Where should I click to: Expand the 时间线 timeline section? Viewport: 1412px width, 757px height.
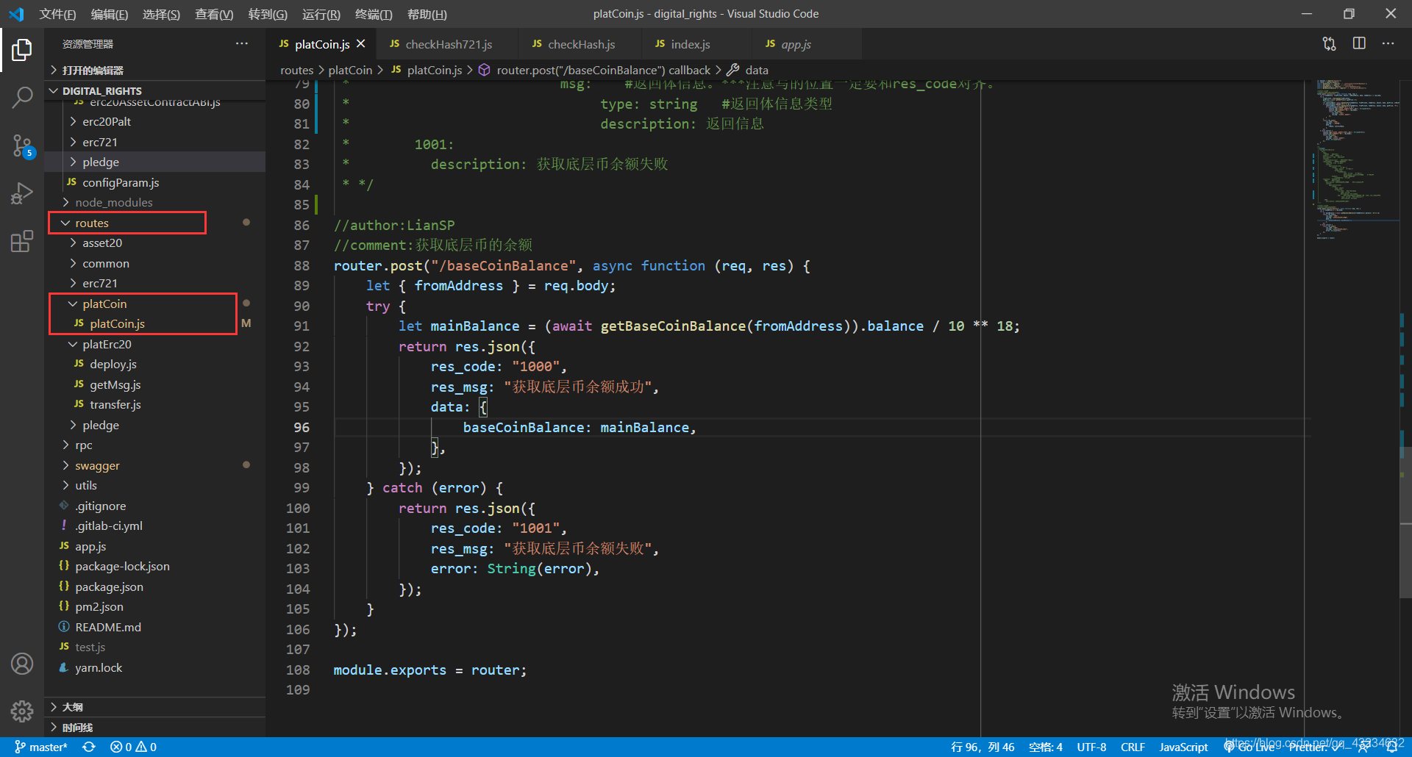154,728
